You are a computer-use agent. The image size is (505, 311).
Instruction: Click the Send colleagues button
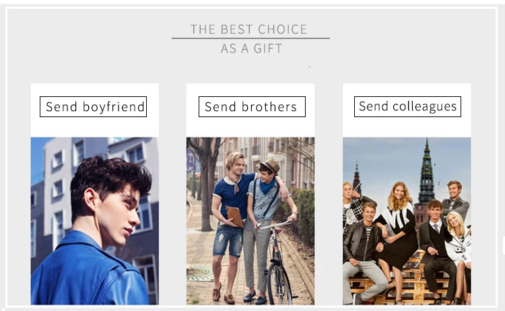[x=407, y=106]
